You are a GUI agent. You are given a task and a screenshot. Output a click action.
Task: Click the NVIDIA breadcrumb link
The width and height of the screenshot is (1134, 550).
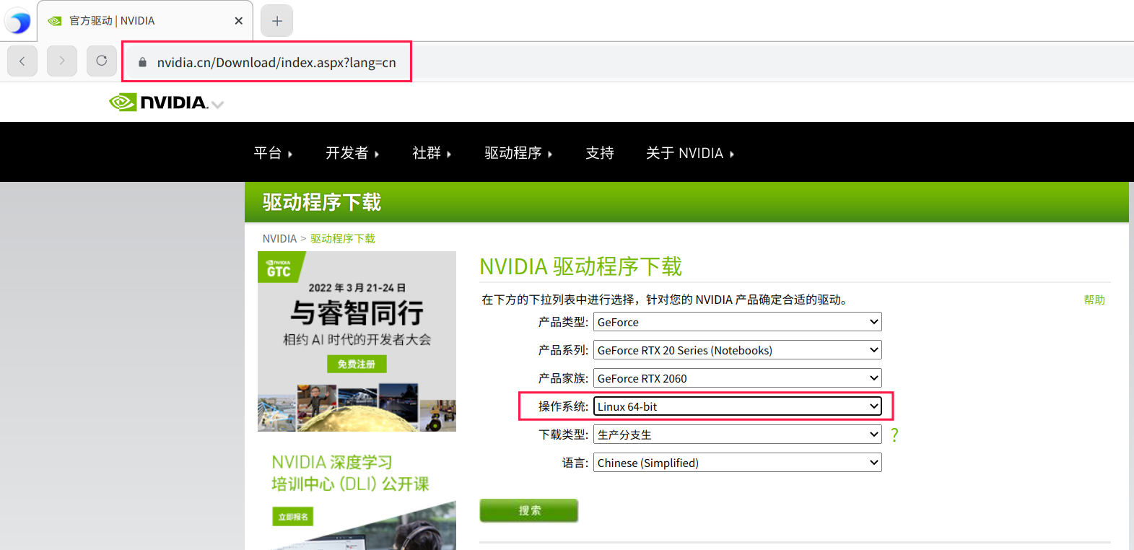point(279,239)
